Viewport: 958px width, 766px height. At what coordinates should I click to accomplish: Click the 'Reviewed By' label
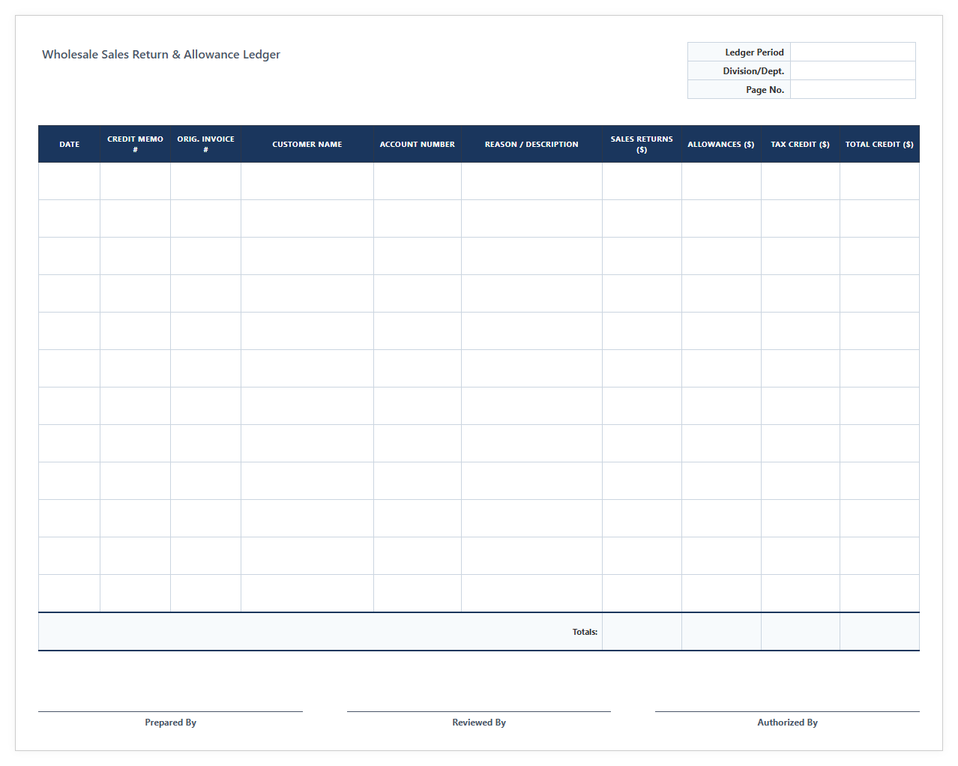point(479,723)
